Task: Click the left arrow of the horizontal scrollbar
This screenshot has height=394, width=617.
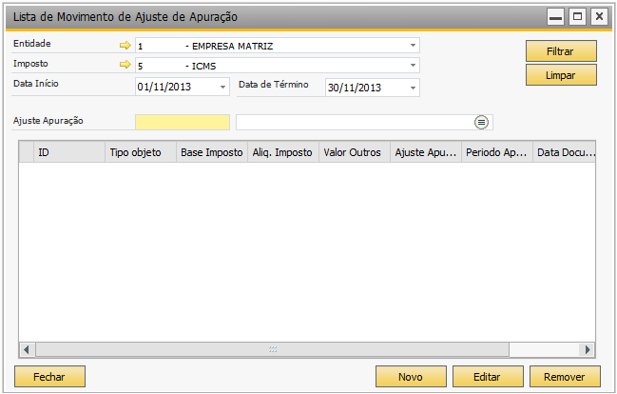Action: 27,349
